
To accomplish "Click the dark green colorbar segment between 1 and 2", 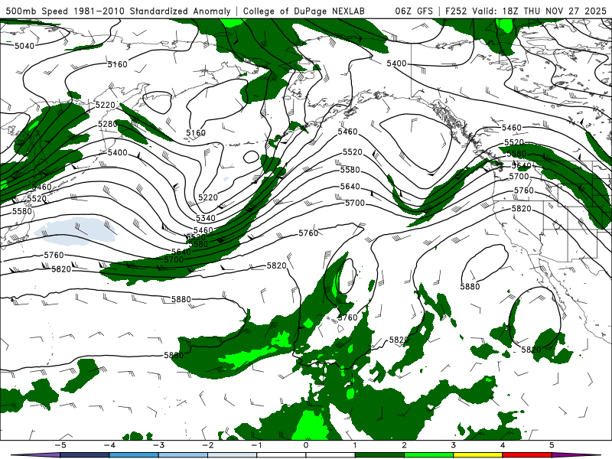I will pos(379,455).
